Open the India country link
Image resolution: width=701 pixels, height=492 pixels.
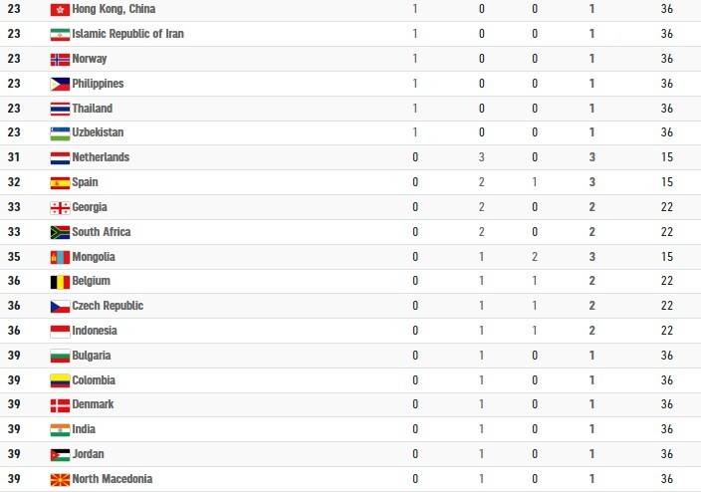click(x=84, y=429)
